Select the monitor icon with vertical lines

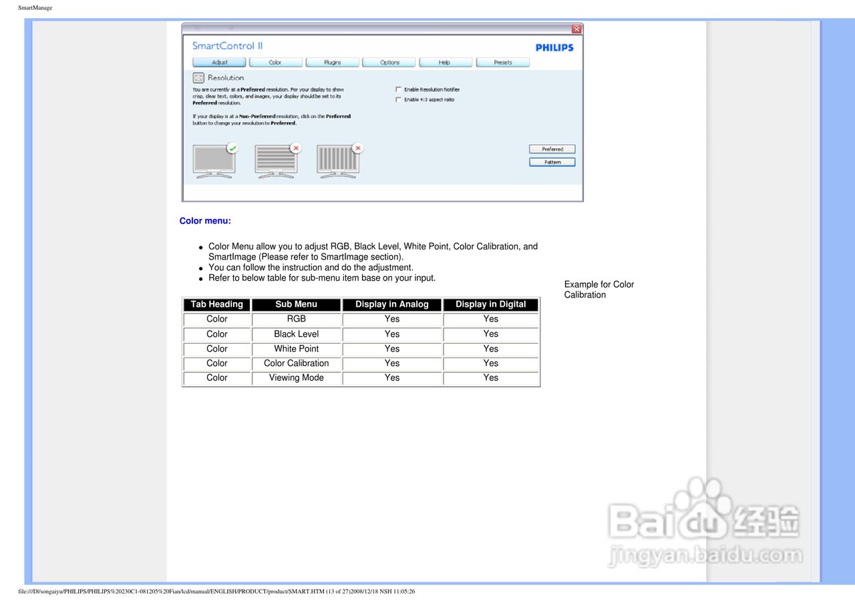tap(339, 160)
